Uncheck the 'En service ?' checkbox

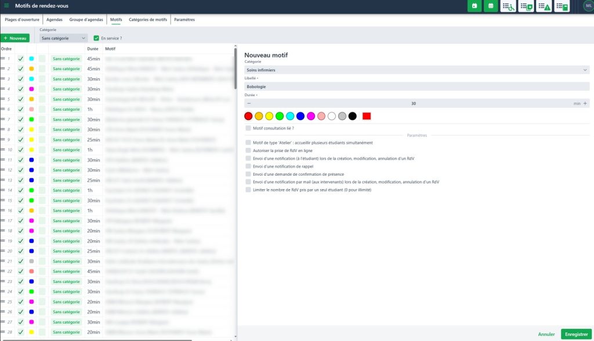96,38
